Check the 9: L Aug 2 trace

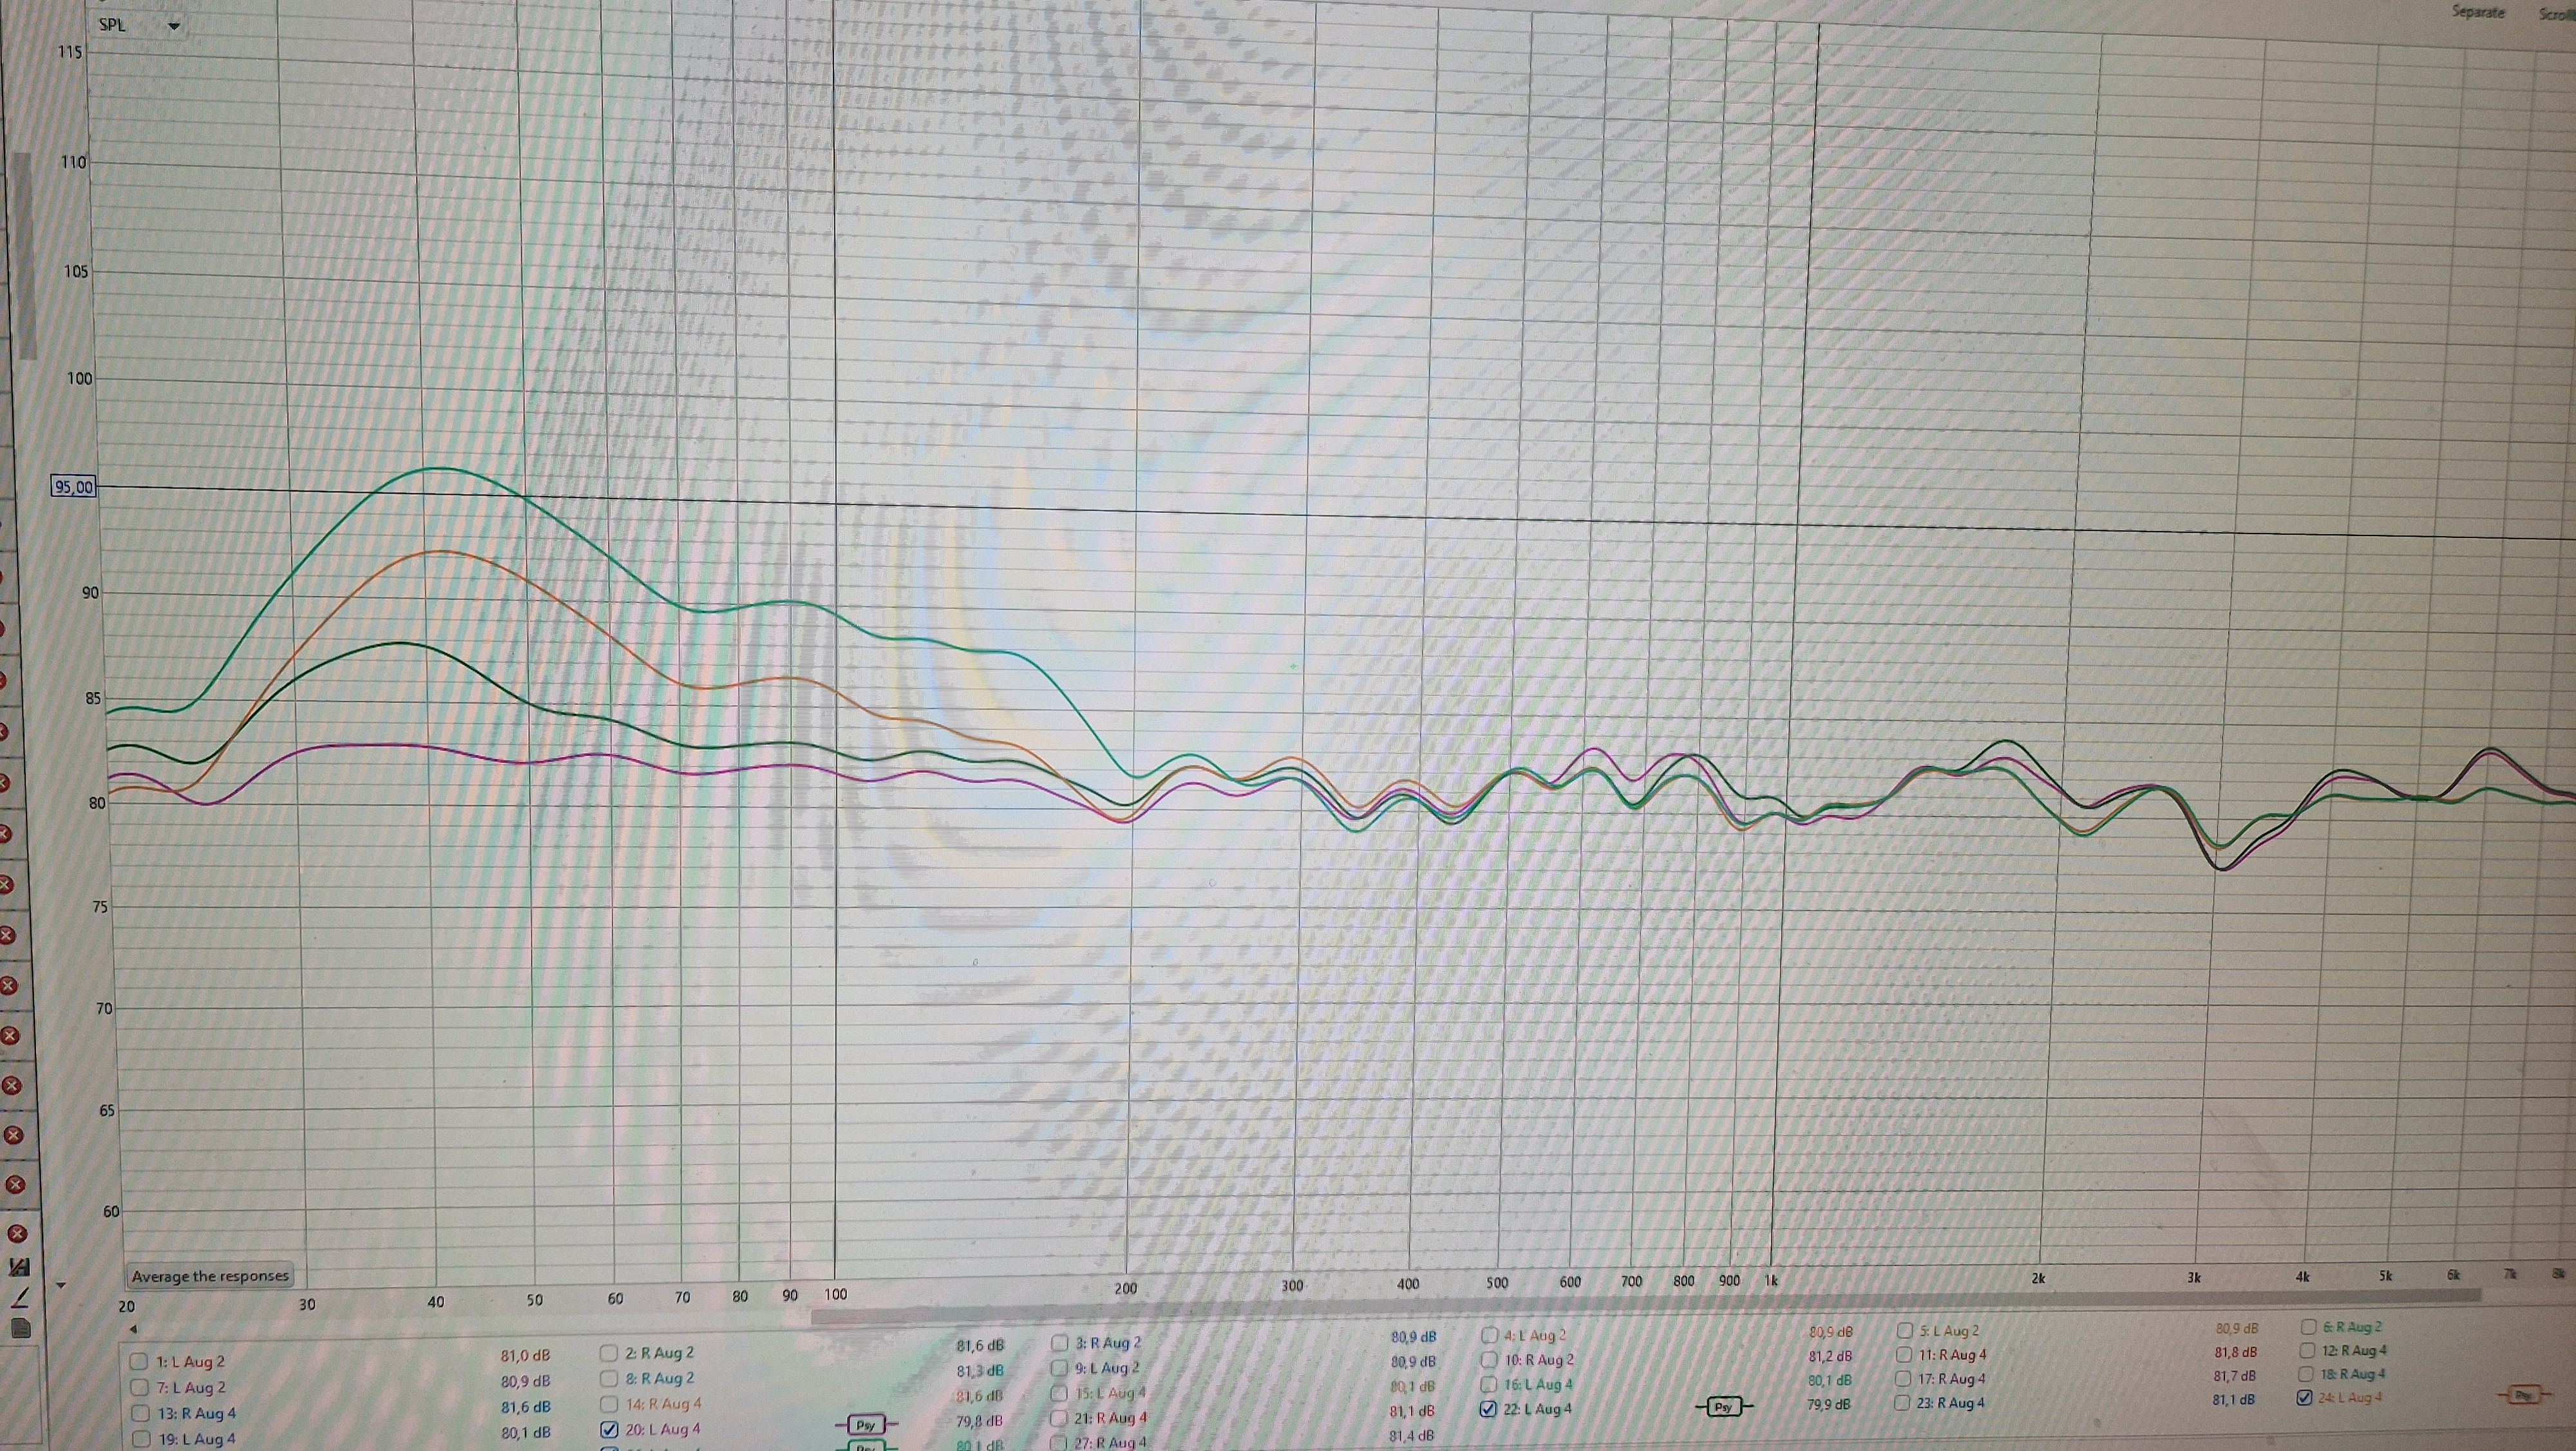click(1059, 1368)
